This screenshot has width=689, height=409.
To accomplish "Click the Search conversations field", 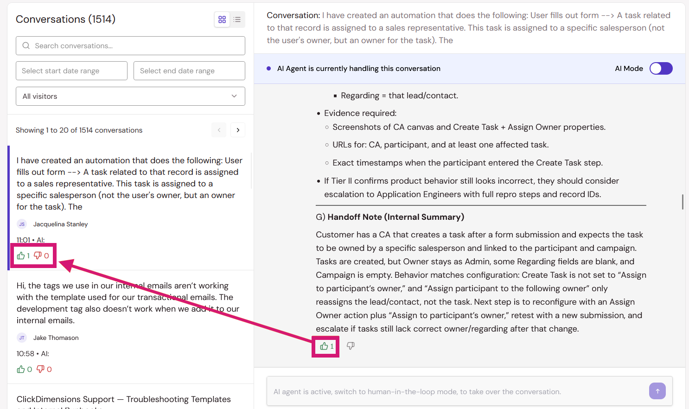I will [x=130, y=46].
